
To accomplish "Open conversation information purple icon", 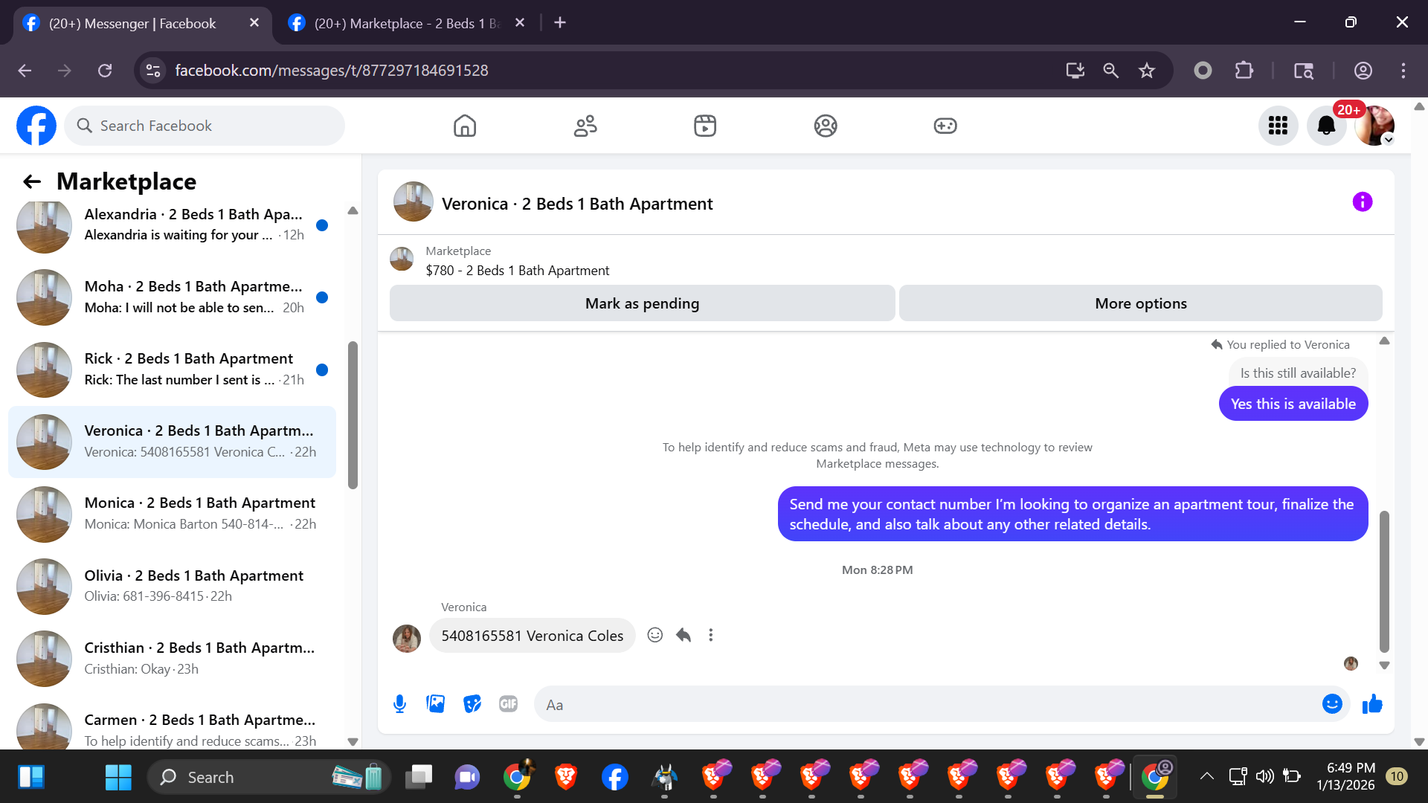I will [1362, 201].
